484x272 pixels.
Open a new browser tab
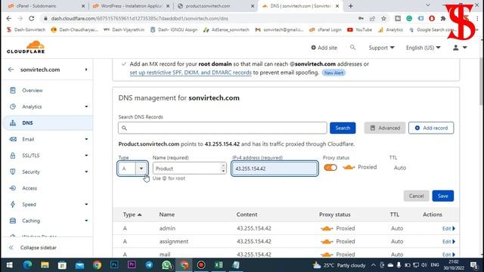(350, 6)
